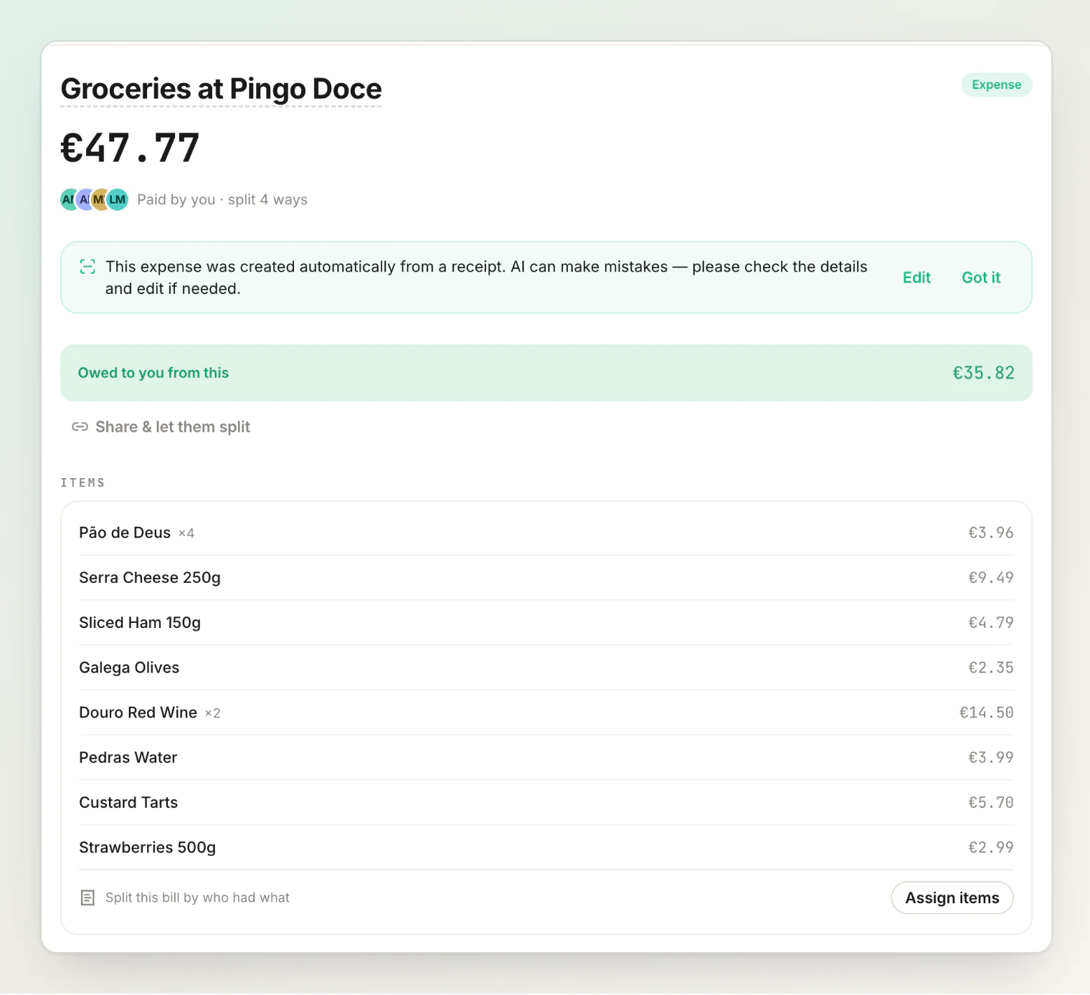
Task: Select the Custard Tarts item
Action: [546, 802]
